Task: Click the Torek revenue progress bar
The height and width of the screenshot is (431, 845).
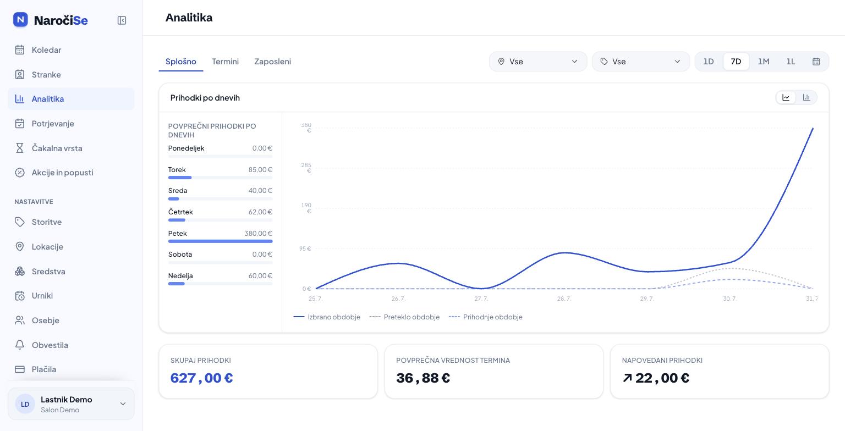Action: point(220,178)
